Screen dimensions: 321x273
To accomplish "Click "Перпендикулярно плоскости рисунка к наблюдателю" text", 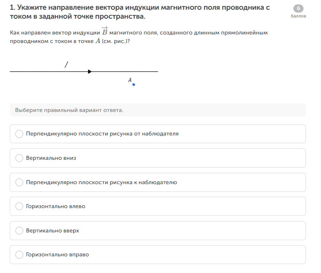I will (101, 183).
